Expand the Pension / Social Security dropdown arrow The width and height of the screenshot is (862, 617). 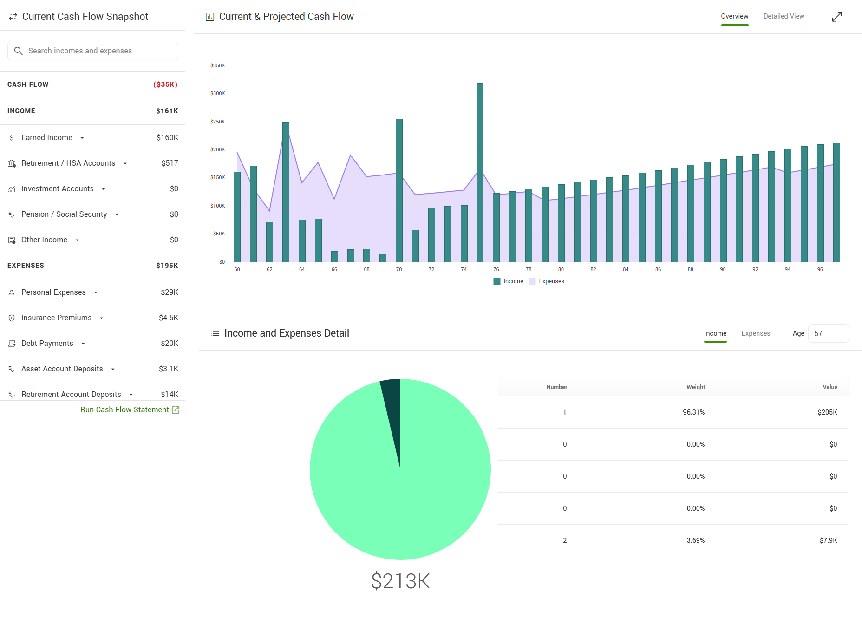point(117,214)
